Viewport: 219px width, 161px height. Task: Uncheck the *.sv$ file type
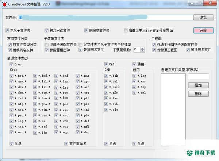[106, 104]
